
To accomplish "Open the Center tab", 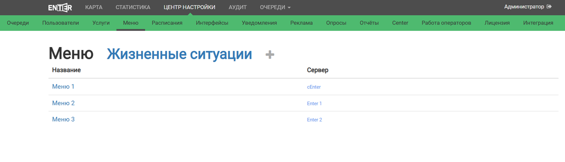I will click(x=400, y=23).
